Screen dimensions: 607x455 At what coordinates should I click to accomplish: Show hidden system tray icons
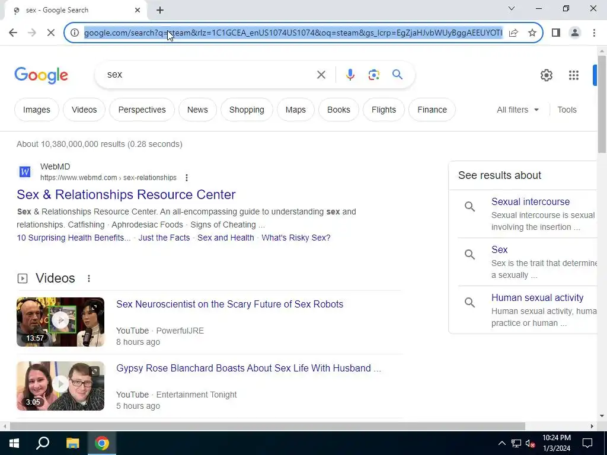pyautogui.click(x=501, y=443)
